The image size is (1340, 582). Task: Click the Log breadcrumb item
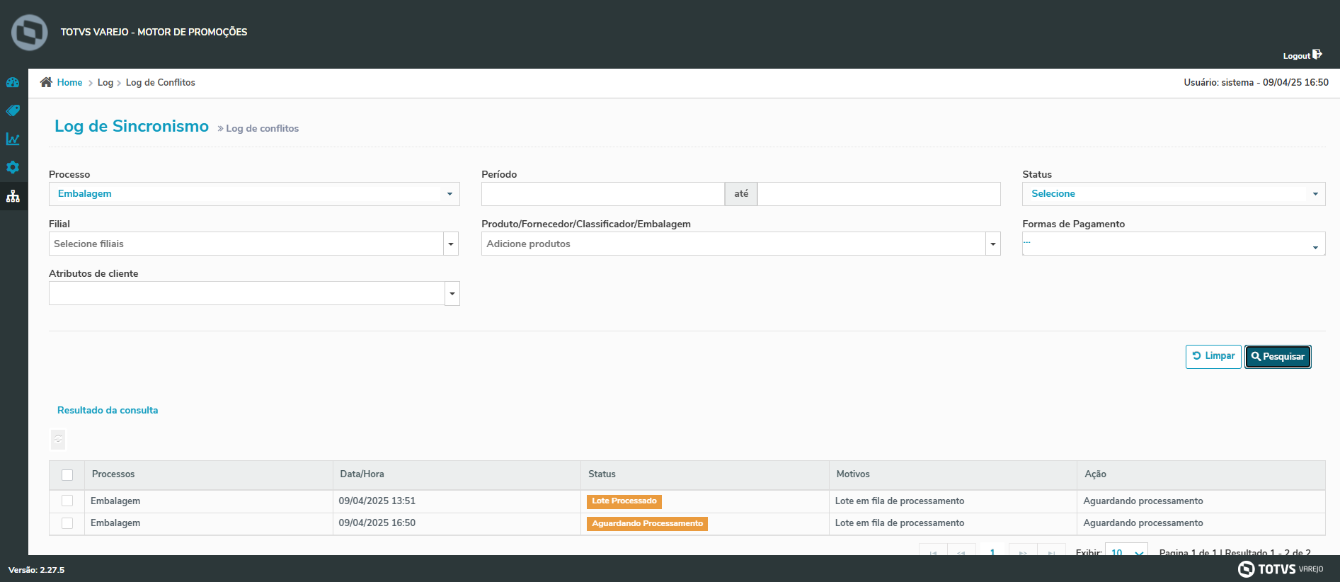pyautogui.click(x=105, y=83)
